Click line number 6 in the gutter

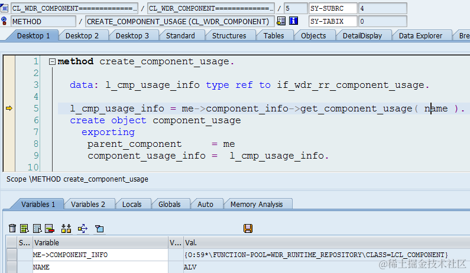pyautogui.click(x=36, y=120)
